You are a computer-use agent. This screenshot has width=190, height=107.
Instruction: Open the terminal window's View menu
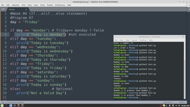click(127, 40)
